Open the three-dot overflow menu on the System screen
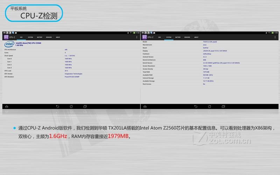The width and height of the screenshot is (280, 175). pos(275,37)
